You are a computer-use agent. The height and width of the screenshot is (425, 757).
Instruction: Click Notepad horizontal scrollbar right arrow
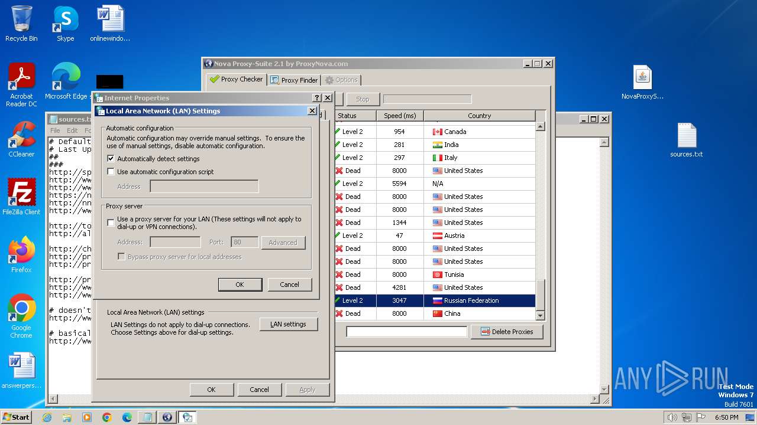595,399
